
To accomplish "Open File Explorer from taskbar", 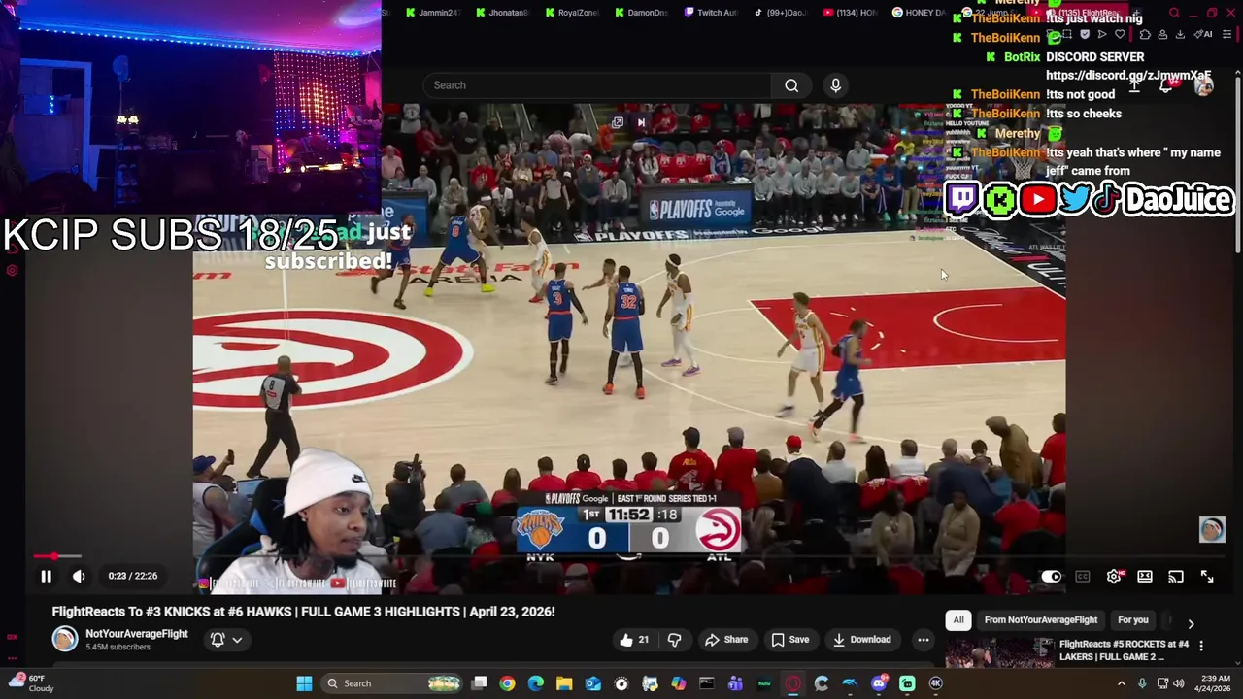I will pyautogui.click(x=564, y=683).
